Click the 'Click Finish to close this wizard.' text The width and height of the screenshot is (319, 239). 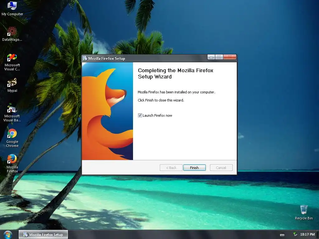pyautogui.click(x=161, y=100)
